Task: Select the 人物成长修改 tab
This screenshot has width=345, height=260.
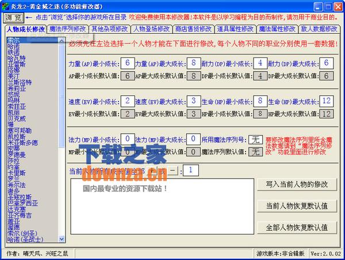Action: tap(26, 29)
